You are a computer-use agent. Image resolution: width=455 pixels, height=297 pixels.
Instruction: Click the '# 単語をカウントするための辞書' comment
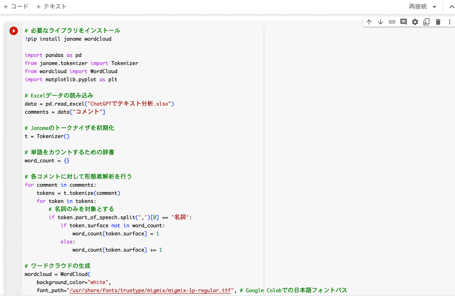coord(69,152)
